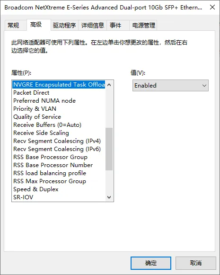Image resolution: width=220 pixels, height=275 pixels.
Task: Select Priority & VLAN property
Action: pos(59,109)
